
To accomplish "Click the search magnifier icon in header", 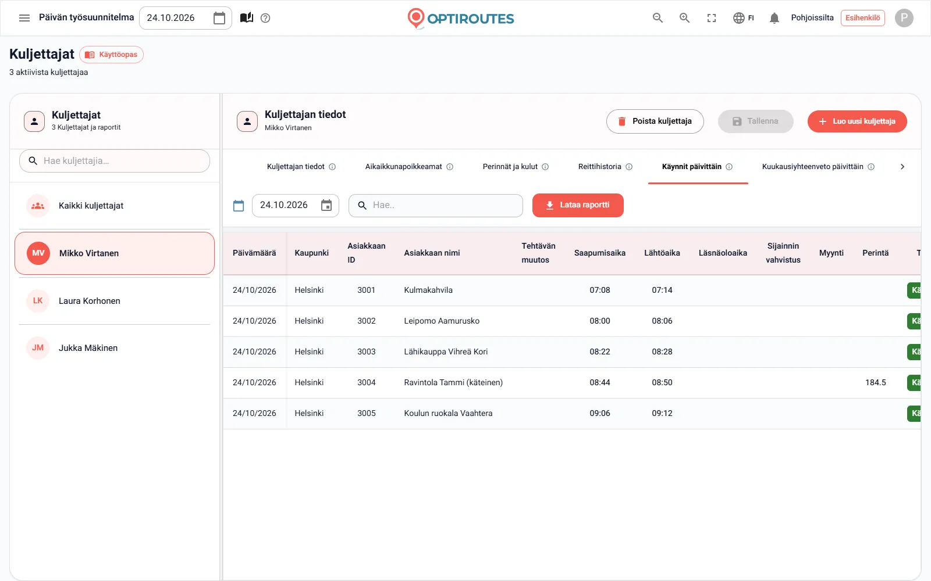I will [x=658, y=18].
